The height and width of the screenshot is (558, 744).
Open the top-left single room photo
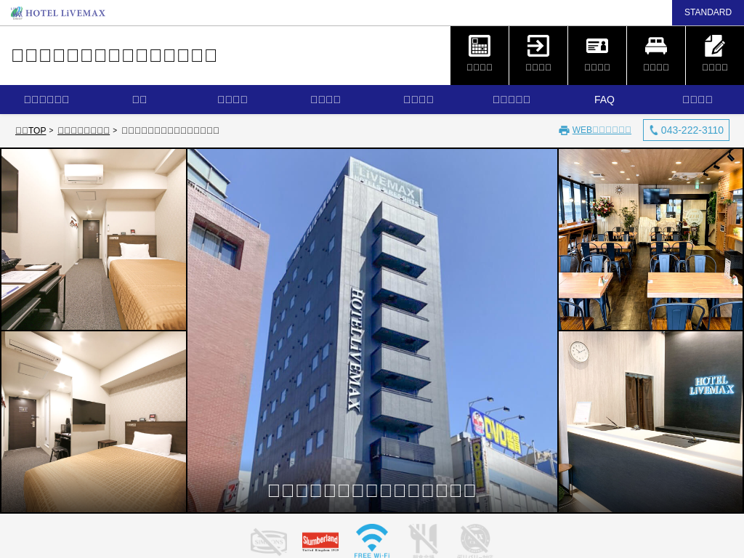coord(94,240)
